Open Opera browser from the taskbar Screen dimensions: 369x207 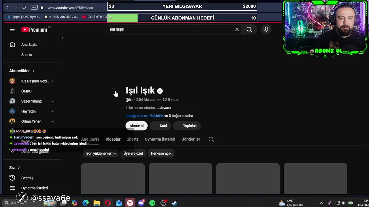click(108, 203)
